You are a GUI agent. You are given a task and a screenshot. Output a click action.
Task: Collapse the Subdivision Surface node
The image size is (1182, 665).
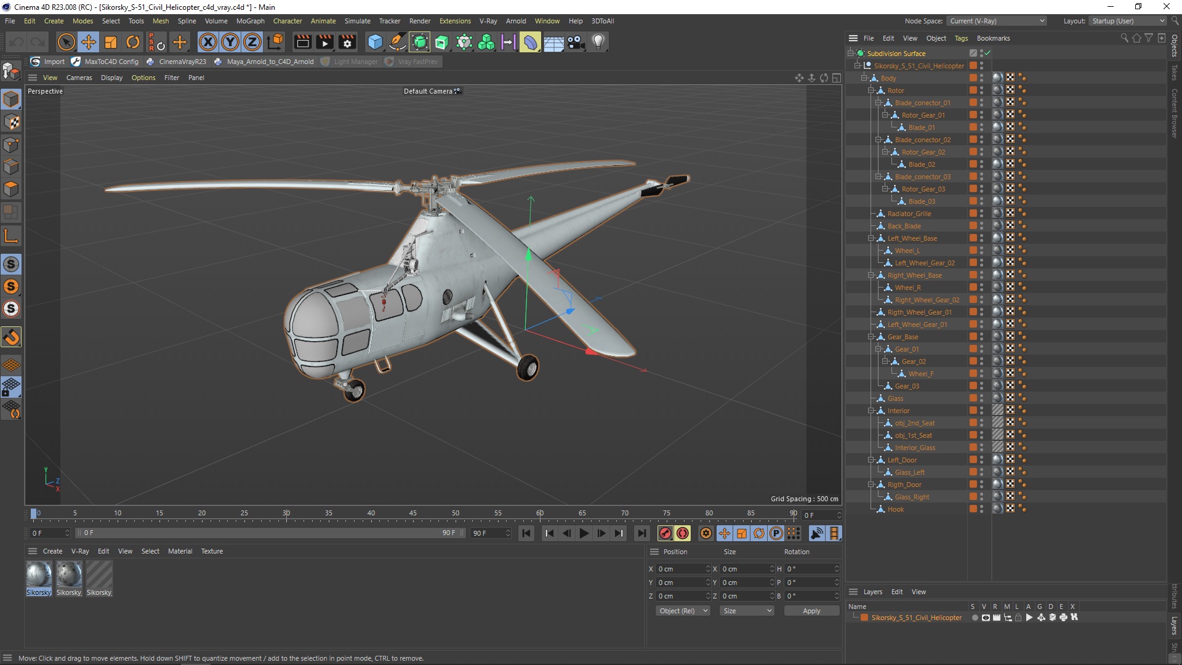[x=850, y=54]
